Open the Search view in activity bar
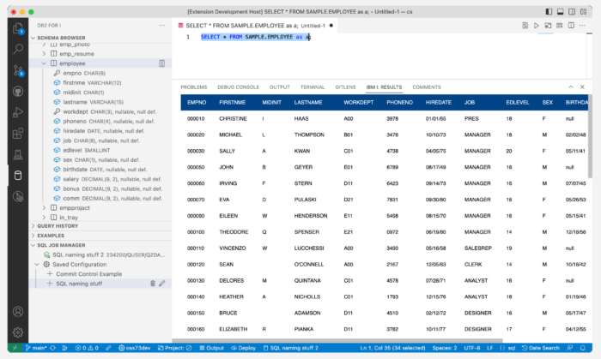The height and width of the screenshot is (359, 601). (18, 49)
